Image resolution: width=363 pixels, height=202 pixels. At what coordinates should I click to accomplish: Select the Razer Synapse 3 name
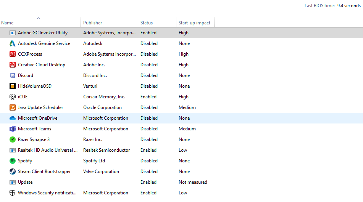pos(34,139)
